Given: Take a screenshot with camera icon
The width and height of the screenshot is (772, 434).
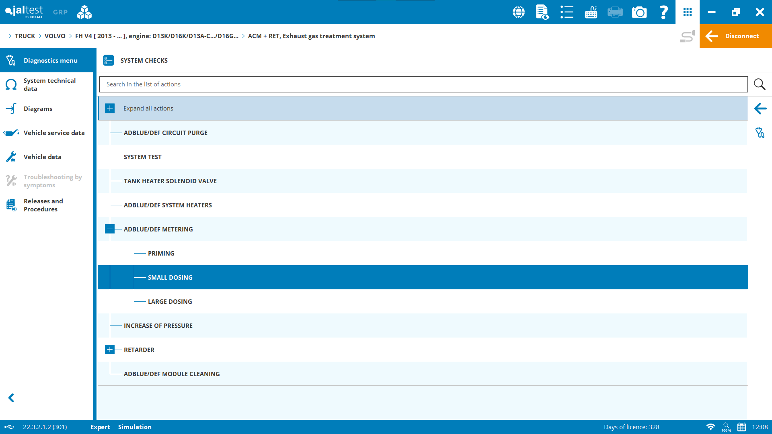Looking at the screenshot, I should [x=639, y=12].
